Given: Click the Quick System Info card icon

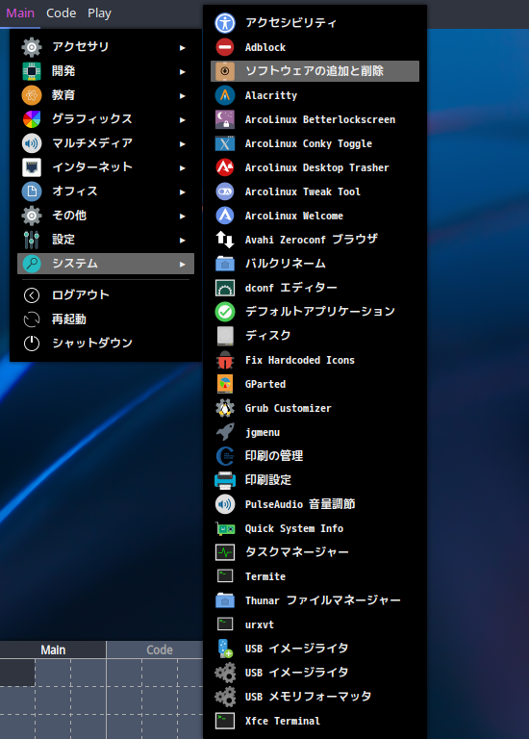Looking at the screenshot, I should [225, 528].
